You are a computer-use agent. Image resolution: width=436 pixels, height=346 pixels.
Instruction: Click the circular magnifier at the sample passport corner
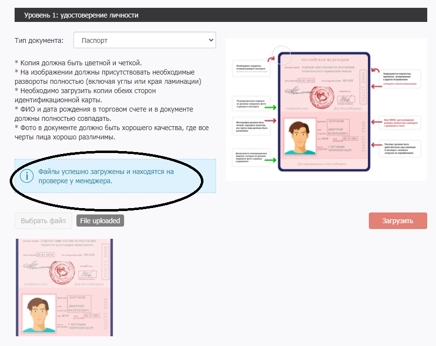[x=281, y=54]
